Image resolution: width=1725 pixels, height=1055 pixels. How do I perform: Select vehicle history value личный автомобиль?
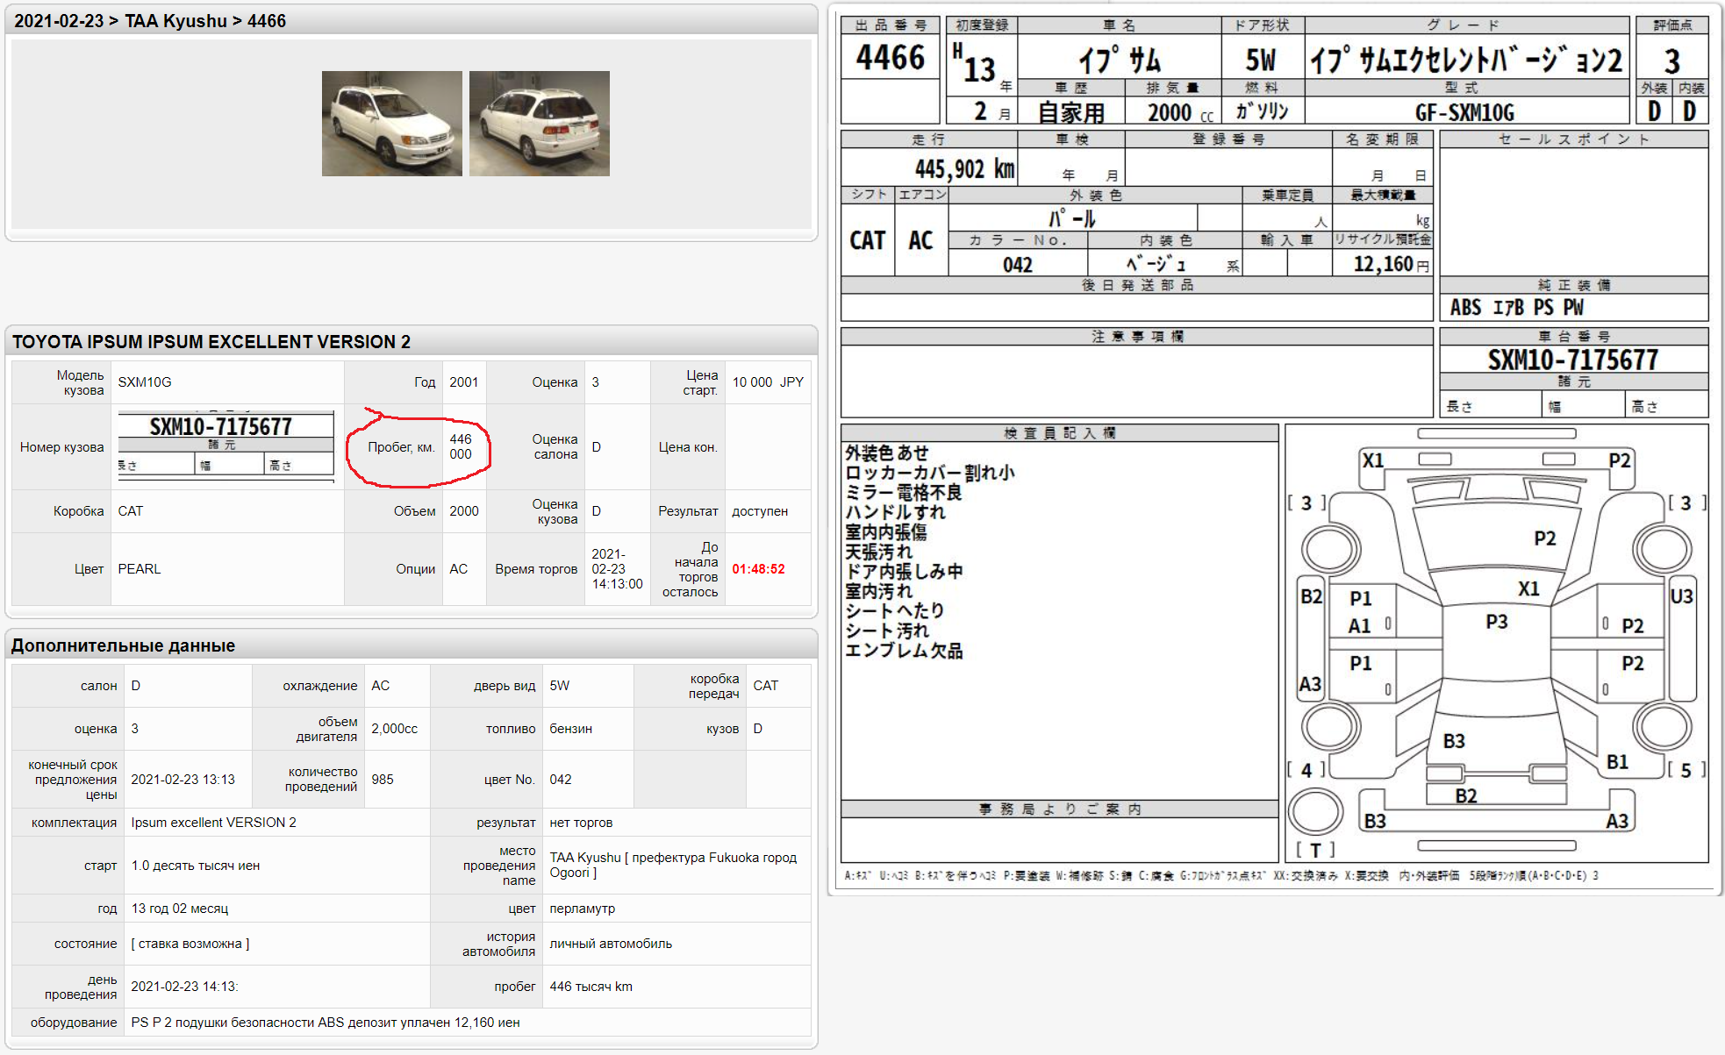[x=611, y=944]
